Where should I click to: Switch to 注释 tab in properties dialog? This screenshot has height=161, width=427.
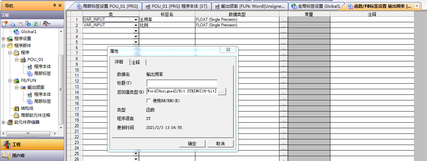point(136,62)
